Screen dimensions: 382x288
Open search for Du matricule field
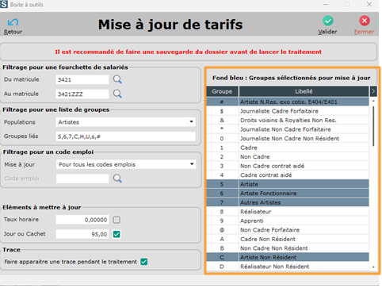point(117,79)
